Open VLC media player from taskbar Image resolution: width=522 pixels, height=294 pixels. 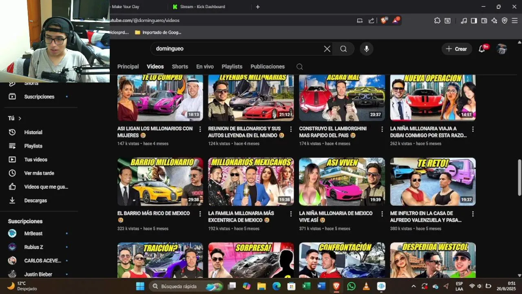pos(366,286)
